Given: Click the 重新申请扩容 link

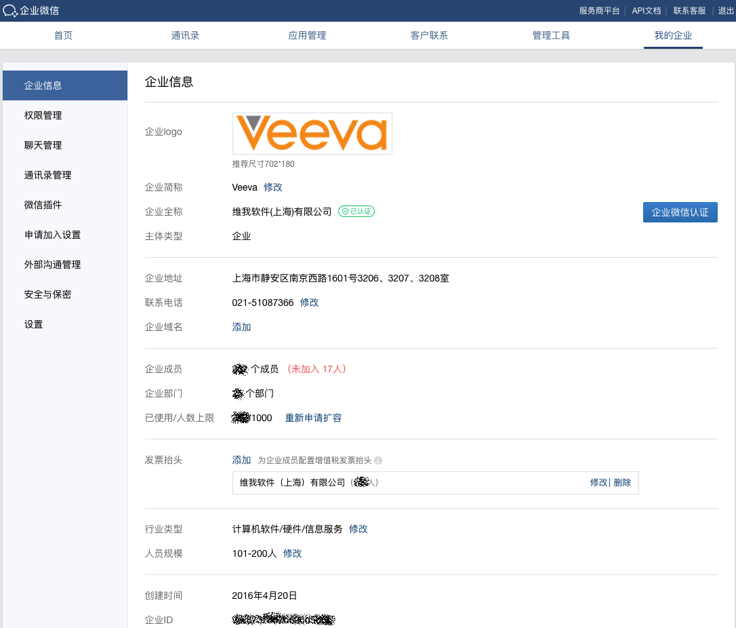Looking at the screenshot, I should [313, 418].
